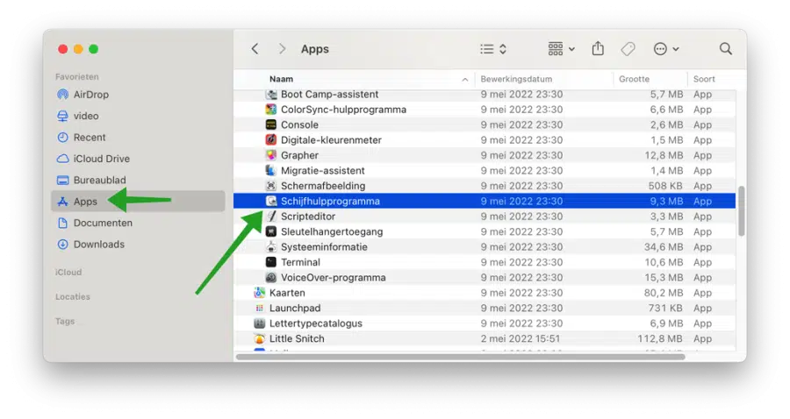The width and height of the screenshot is (790, 419).
Task: Click the ColorSync-hulpprogramma app icon
Action: click(271, 110)
